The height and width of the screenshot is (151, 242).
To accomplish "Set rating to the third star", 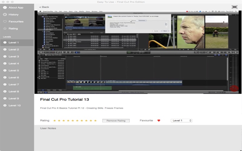I will [64, 120].
